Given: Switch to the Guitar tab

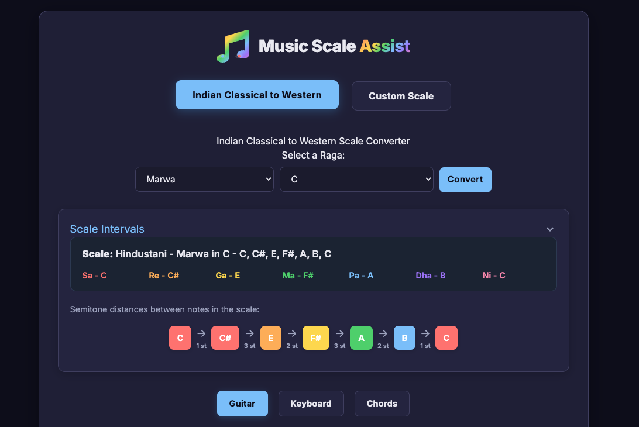Looking at the screenshot, I should (x=242, y=403).
